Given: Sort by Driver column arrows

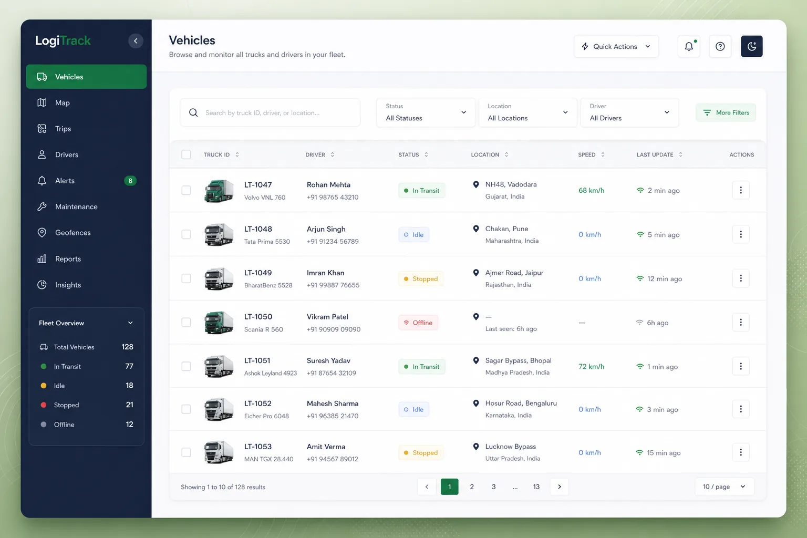Looking at the screenshot, I should tap(333, 154).
